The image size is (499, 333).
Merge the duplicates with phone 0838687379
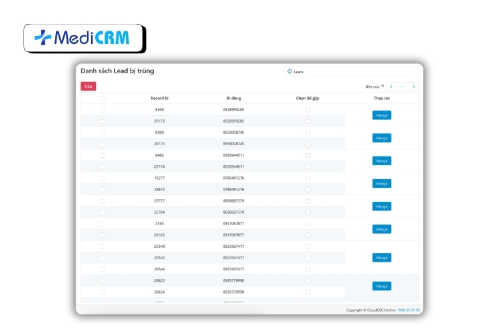click(382, 206)
